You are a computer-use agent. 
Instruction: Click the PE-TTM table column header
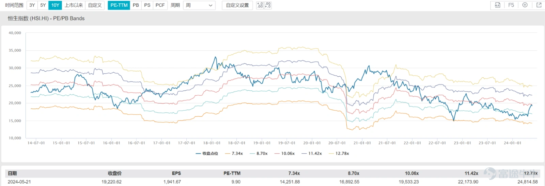click(x=232, y=173)
